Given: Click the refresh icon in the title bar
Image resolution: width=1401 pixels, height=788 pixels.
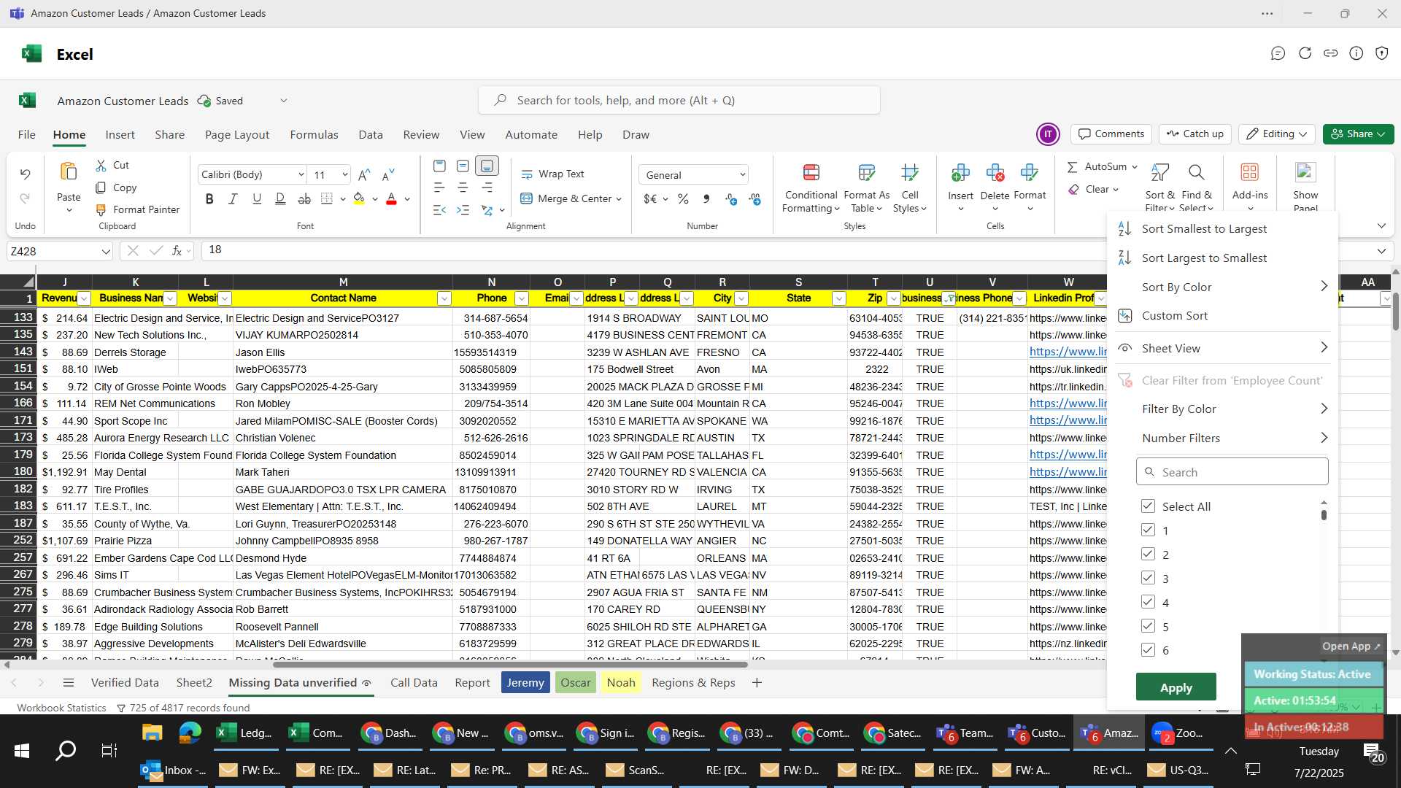Looking at the screenshot, I should (1305, 53).
